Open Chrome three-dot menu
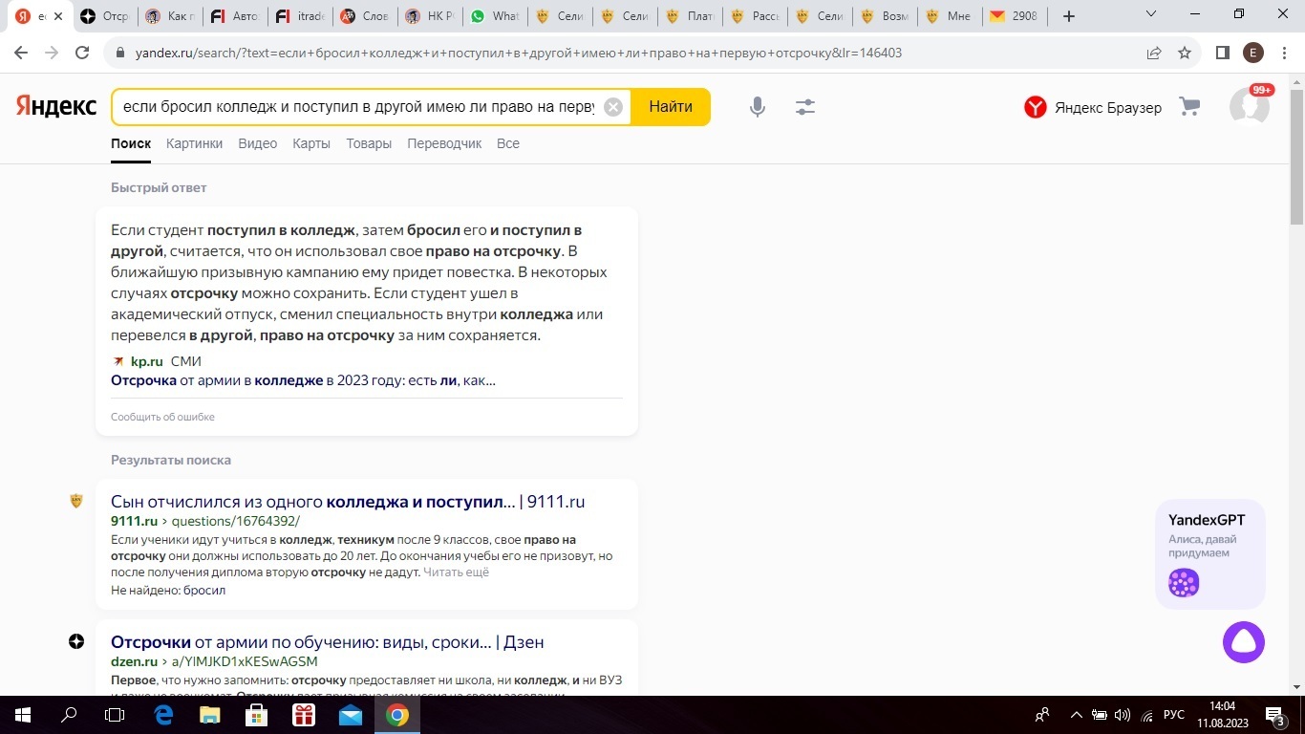The image size is (1305, 734). click(1285, 54)
